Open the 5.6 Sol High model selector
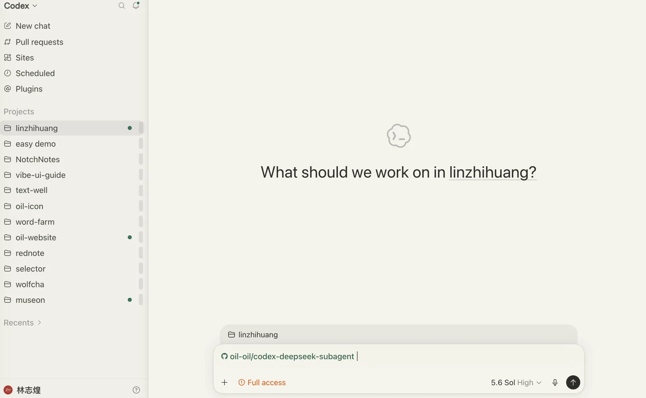The height and width of the screenshot is (398, 646). click(516, 382)
